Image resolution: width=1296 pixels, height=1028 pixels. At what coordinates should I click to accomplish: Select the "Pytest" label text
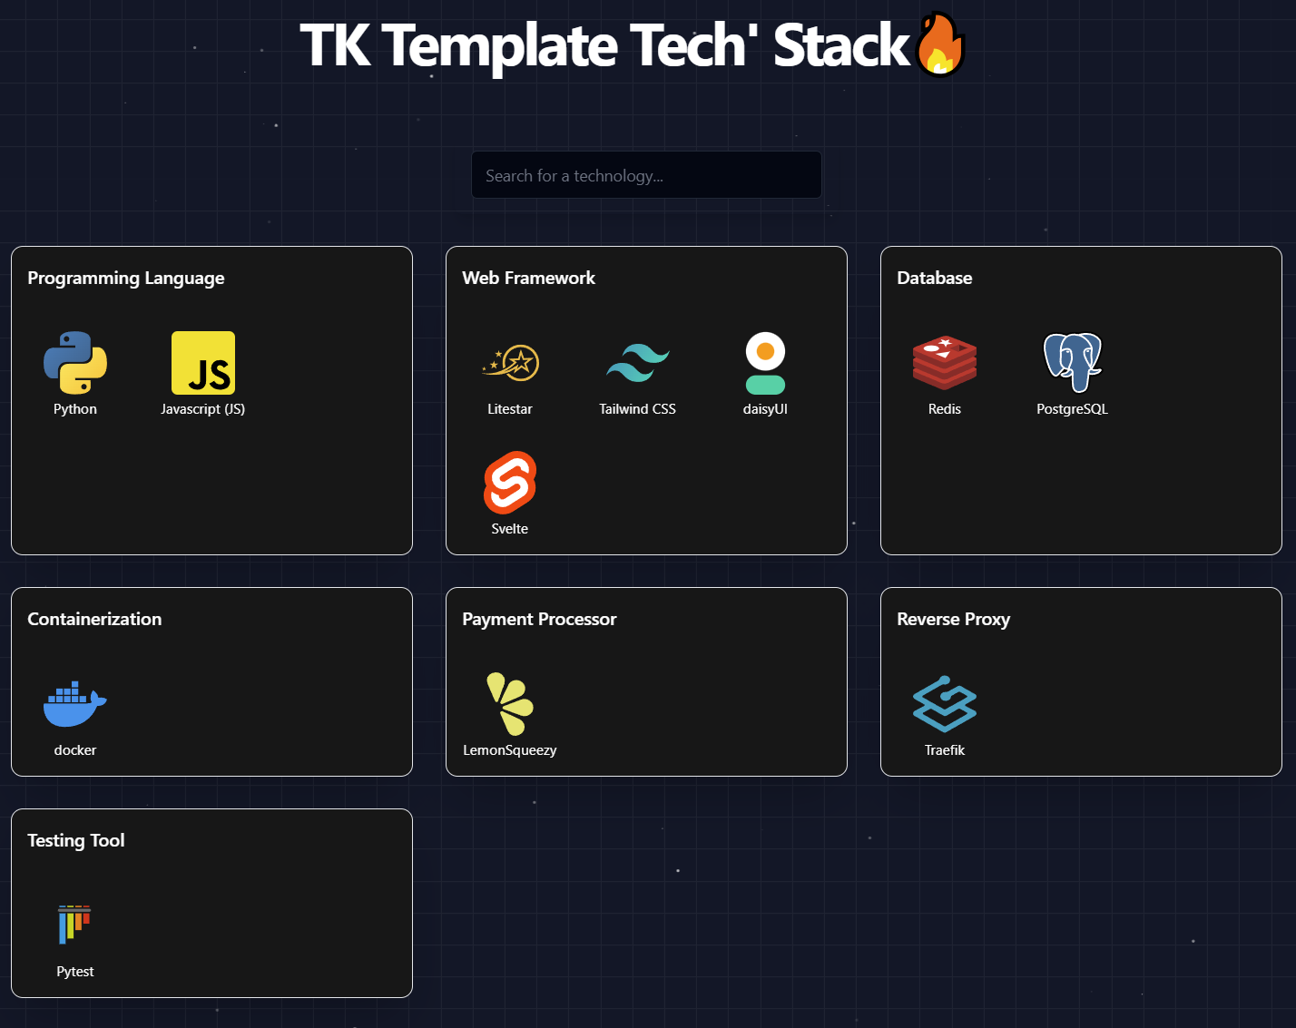pyautogui.click(x=75, y=972)
